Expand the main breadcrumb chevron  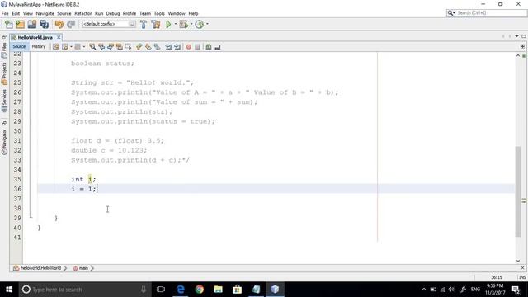(x=92, y=268)
